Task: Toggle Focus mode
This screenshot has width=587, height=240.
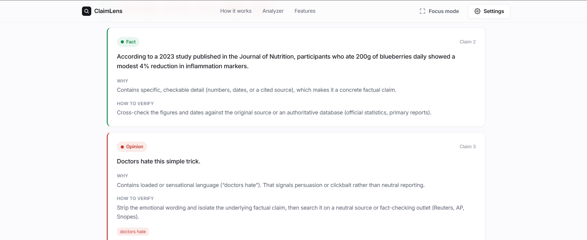Action: coord(439,11)
